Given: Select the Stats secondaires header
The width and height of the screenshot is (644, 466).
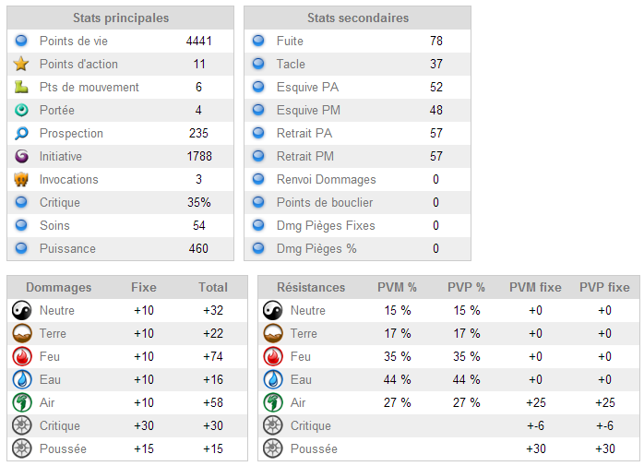Looking at the screenshot, I should point(358,18).
